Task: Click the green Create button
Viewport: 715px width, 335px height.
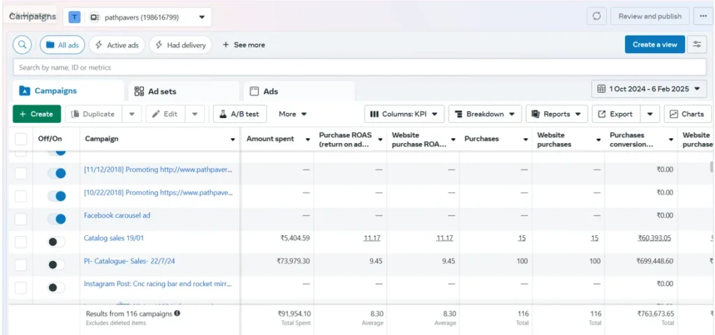Action: [x=36, y=114]
